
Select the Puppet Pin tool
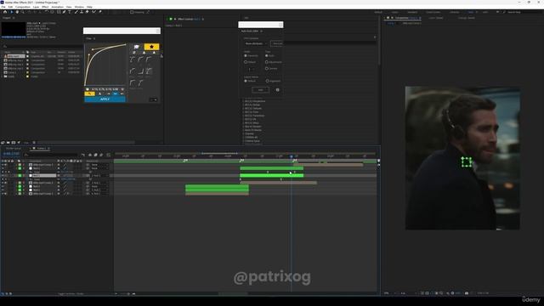(100, 12)
